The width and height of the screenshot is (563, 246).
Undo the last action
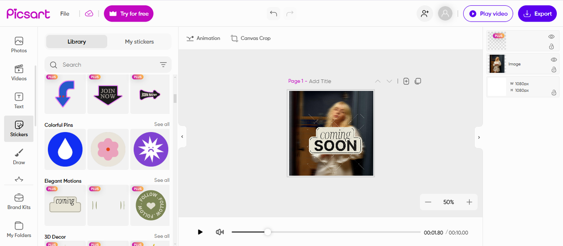click(x=273, y=14)
